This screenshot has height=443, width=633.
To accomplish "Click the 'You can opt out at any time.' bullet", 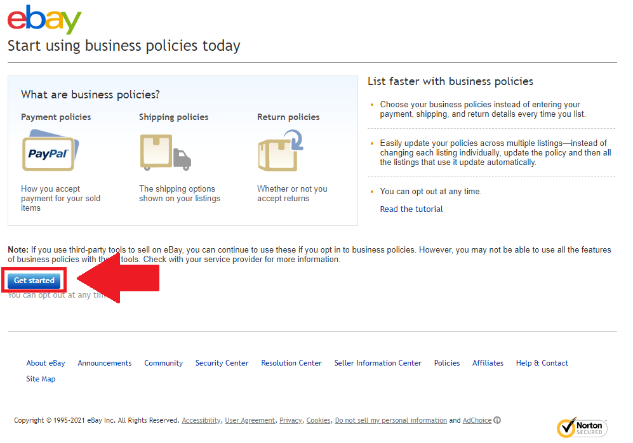I will 430,191.
